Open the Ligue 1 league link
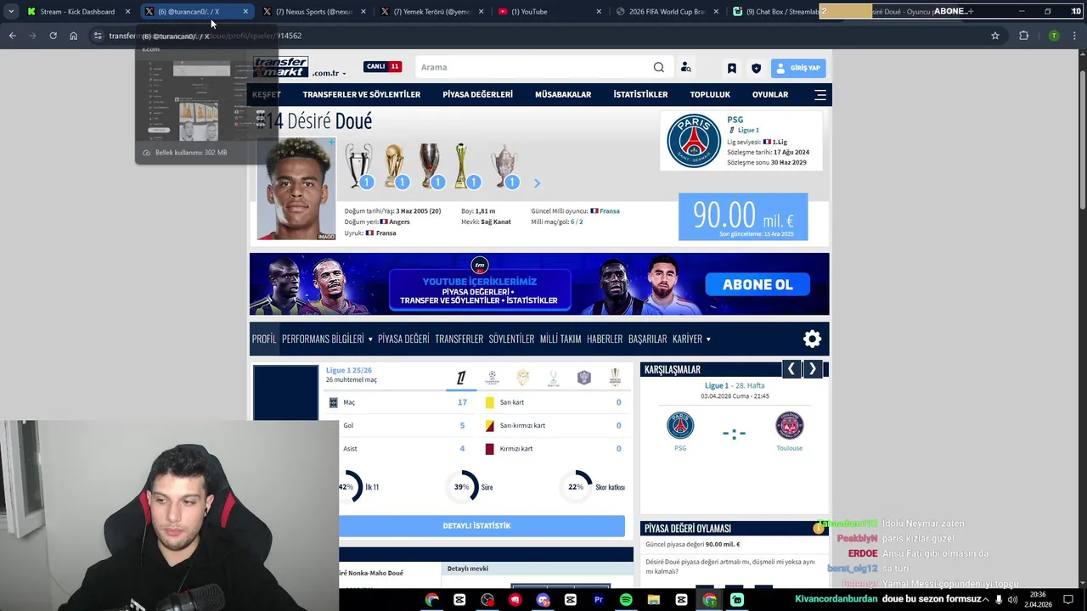This screenshot has height=611, width=1087. [748, 130]
